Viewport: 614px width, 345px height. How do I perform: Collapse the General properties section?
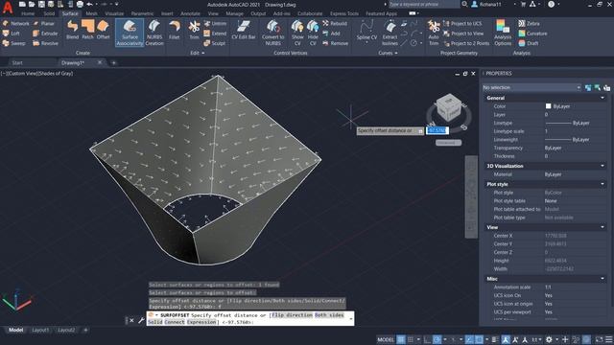point(602,98)
